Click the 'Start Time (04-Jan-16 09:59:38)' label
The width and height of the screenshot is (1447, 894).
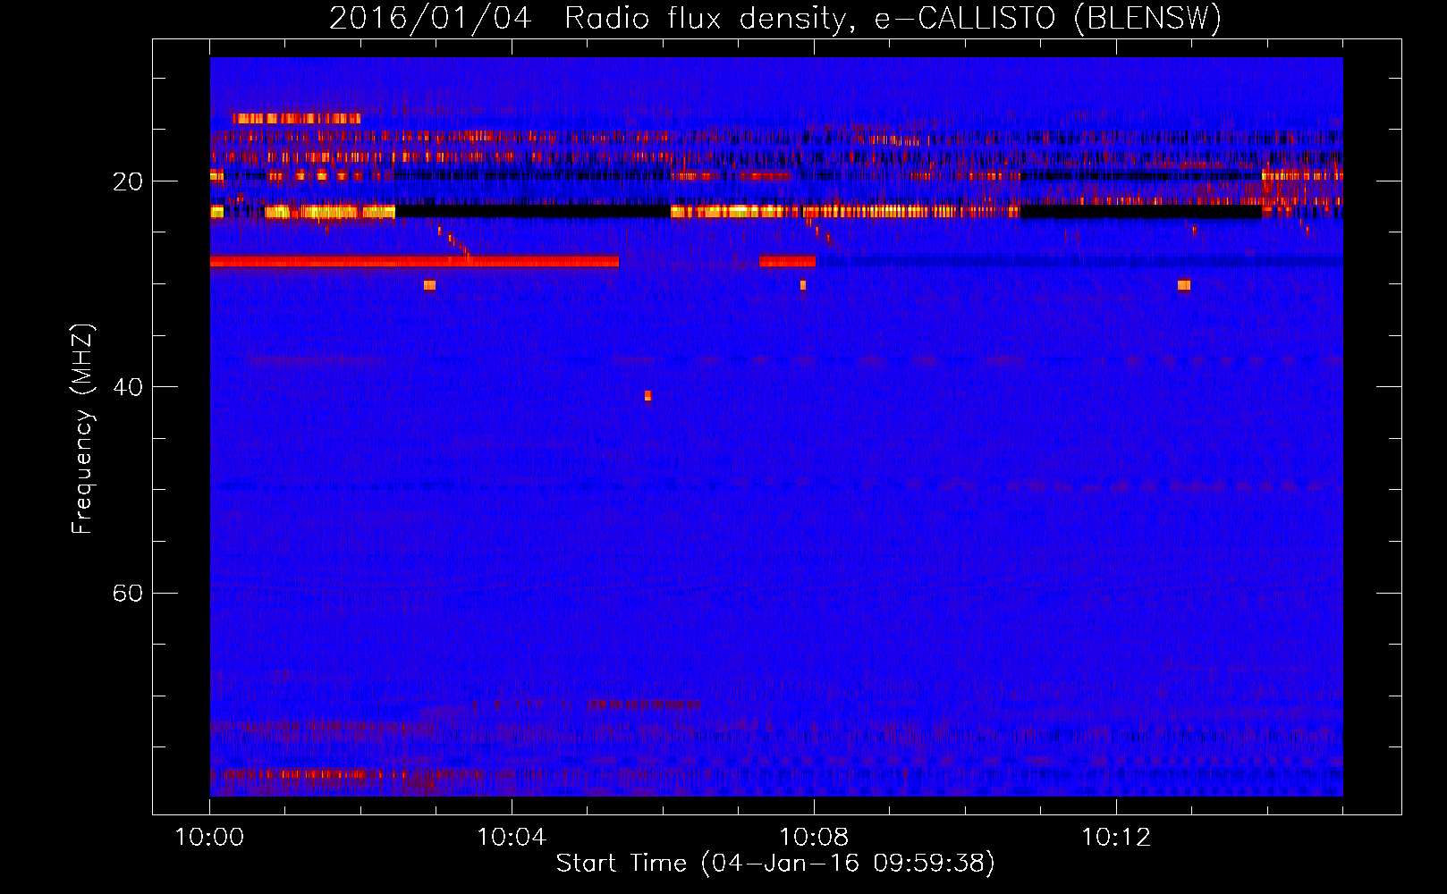tap(775, 864)
